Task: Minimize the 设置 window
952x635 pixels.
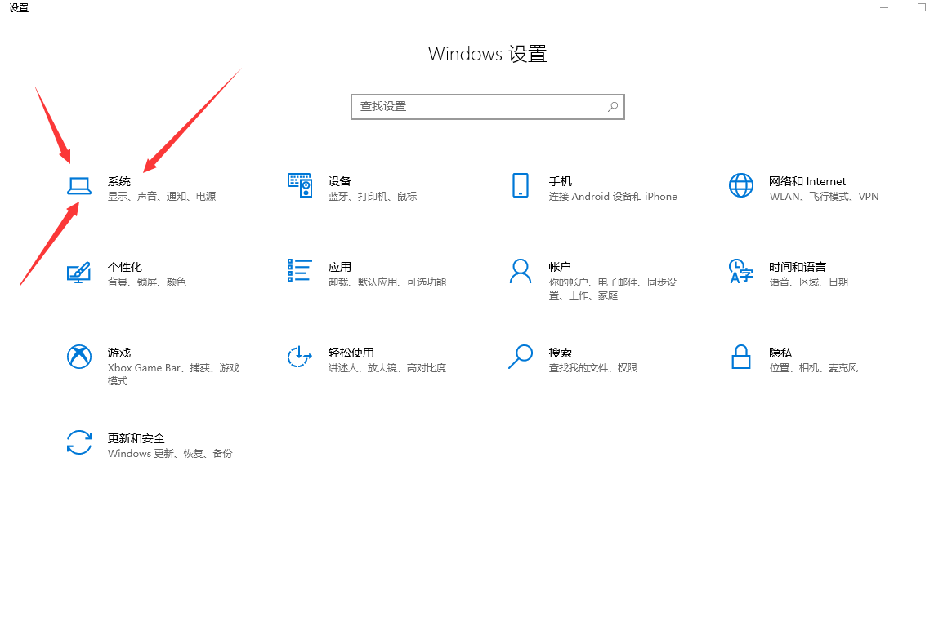Action: pos(884,7)
